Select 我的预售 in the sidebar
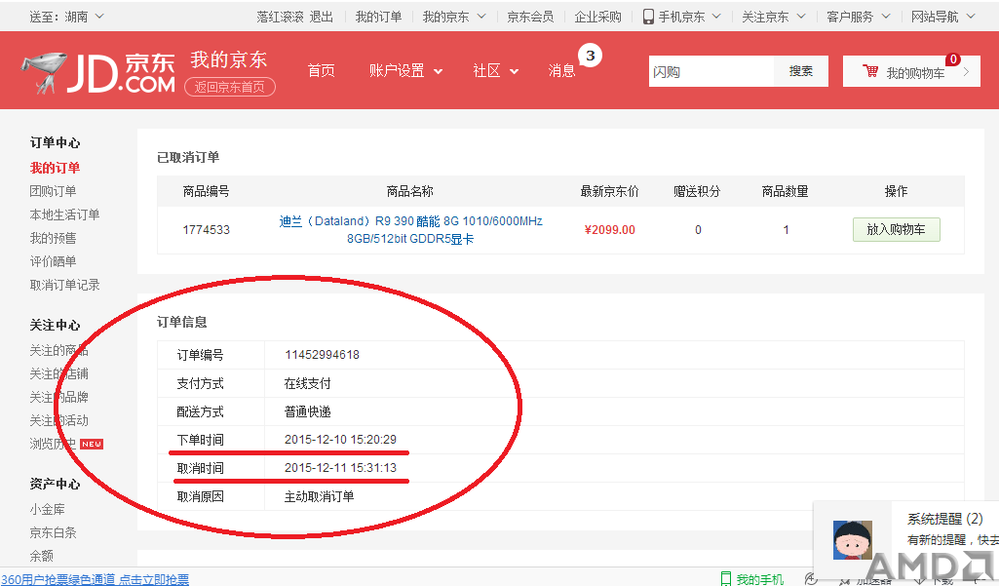This screenshot has width=999, height=586. tap(53, 239)
